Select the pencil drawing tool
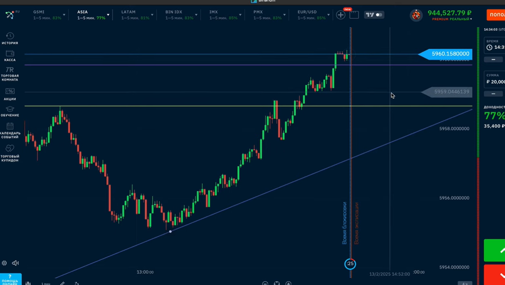The height and width of the screenshot is (285, 505). point(62,283)
